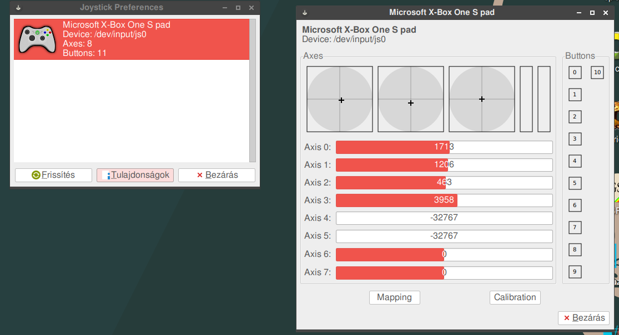The height and width of the screenshot is (335, 619).
Task: Click button indicator 0
Action: point(575,73)
